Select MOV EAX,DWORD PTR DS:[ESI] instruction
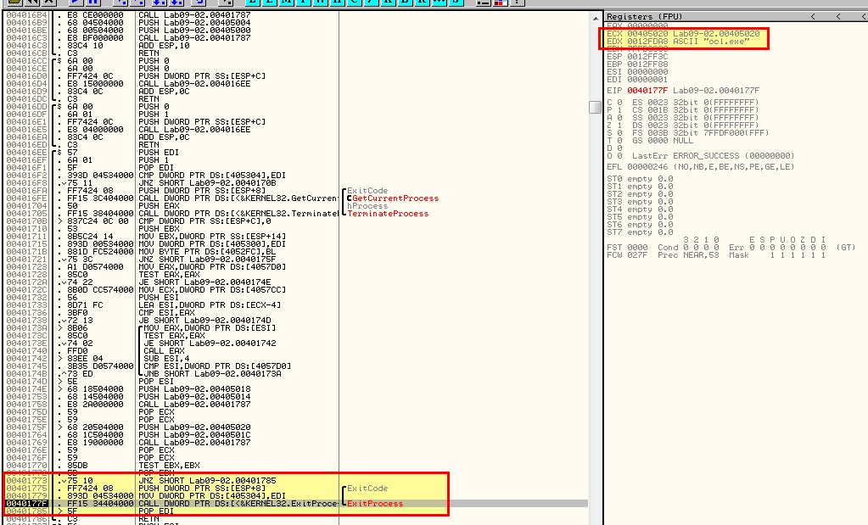 coord(210,328)
